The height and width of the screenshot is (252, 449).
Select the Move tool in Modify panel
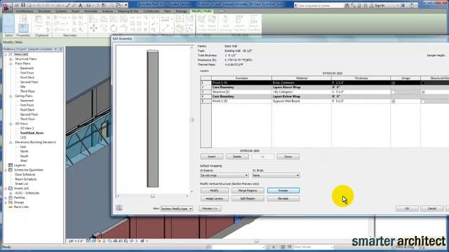(x=93, y=28)
